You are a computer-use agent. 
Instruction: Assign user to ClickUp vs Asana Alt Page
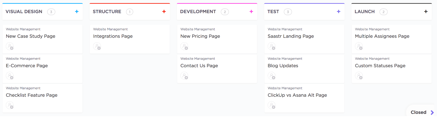[x=272, y=105]
